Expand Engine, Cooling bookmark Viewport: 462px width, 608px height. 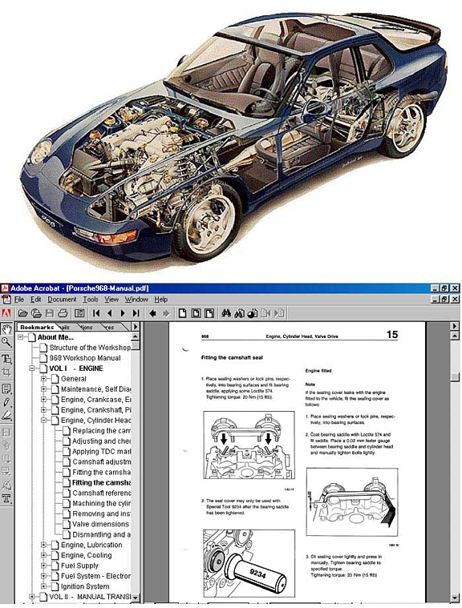pyautogui.click(x=44, y=555)
